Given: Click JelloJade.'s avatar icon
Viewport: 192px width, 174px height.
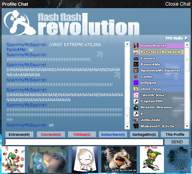Looking at the screenshot, I should (136, 120).
